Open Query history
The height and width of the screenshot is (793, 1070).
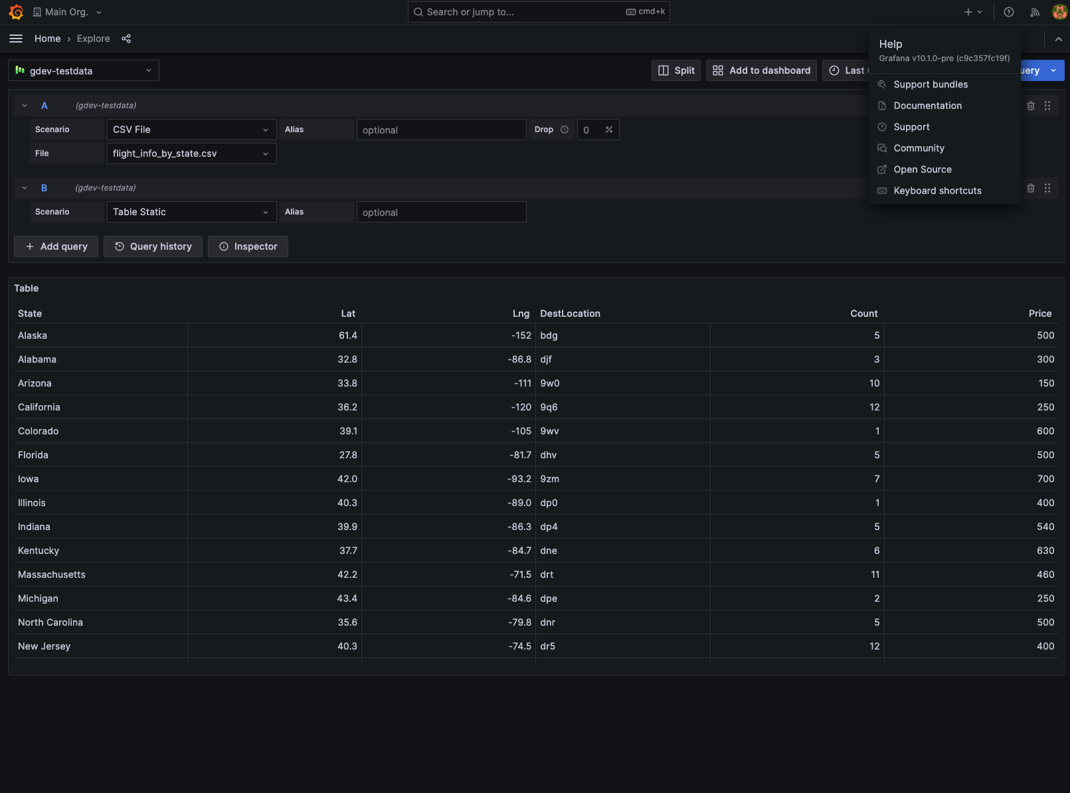point(153,246)
